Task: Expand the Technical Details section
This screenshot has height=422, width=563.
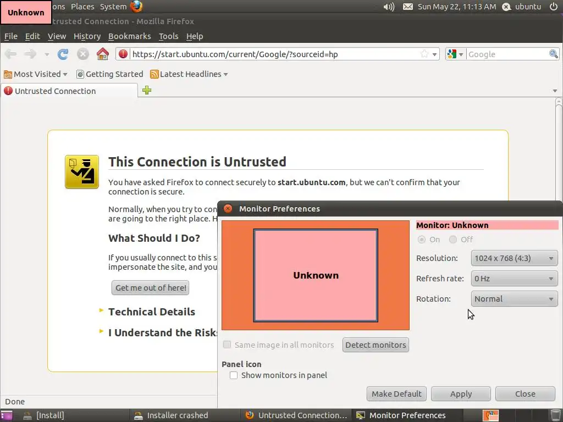Action: 152,312
